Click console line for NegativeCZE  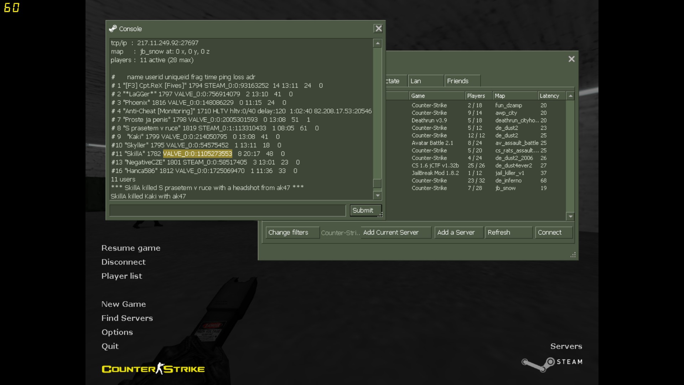206,162
